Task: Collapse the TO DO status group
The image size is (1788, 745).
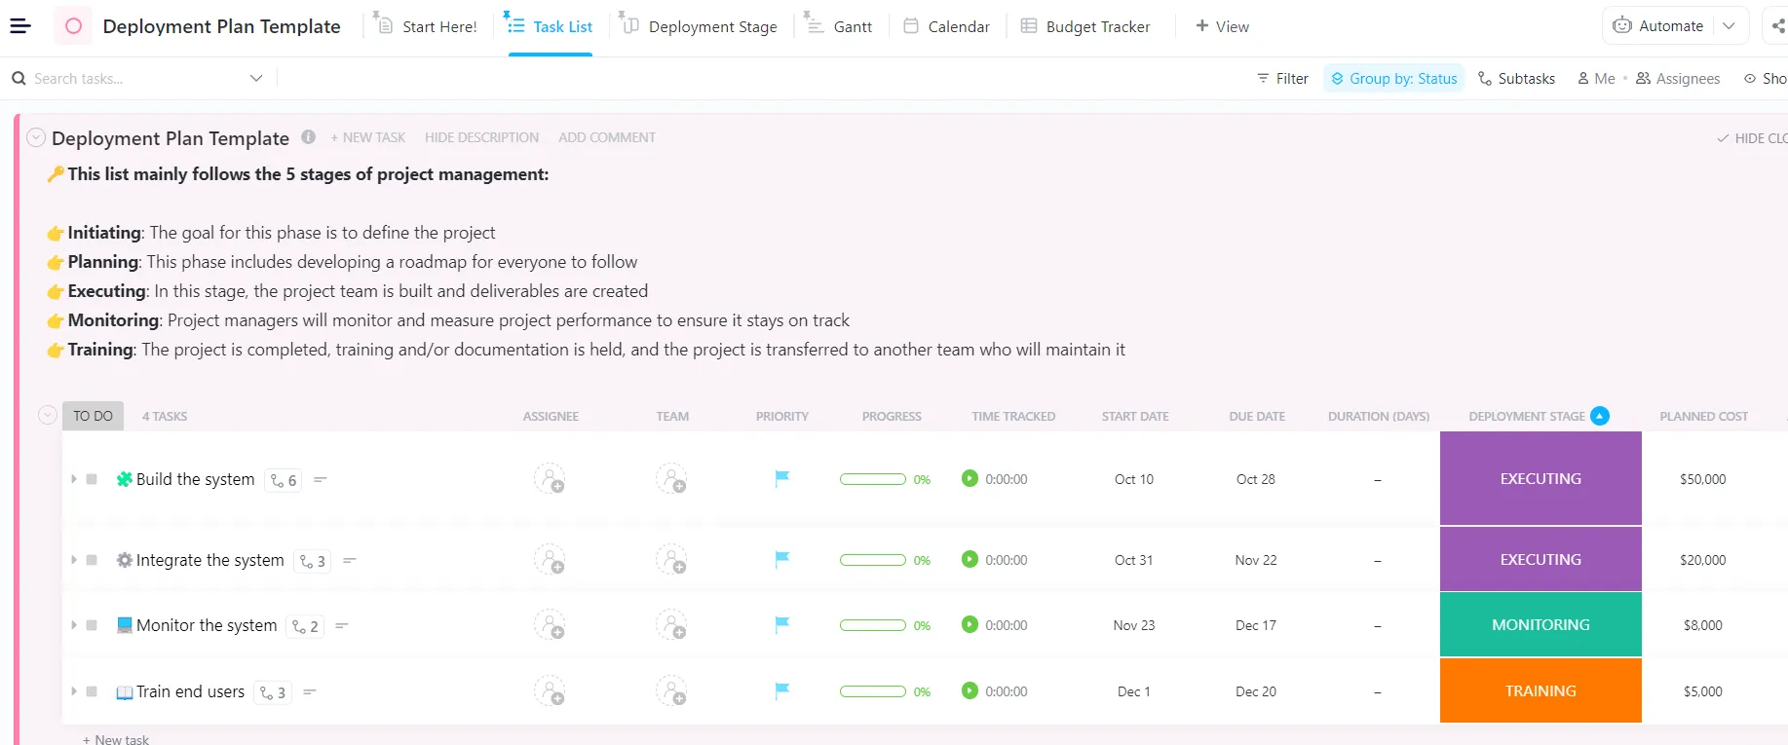Action: pyautogui.click(x=47, y=415)
